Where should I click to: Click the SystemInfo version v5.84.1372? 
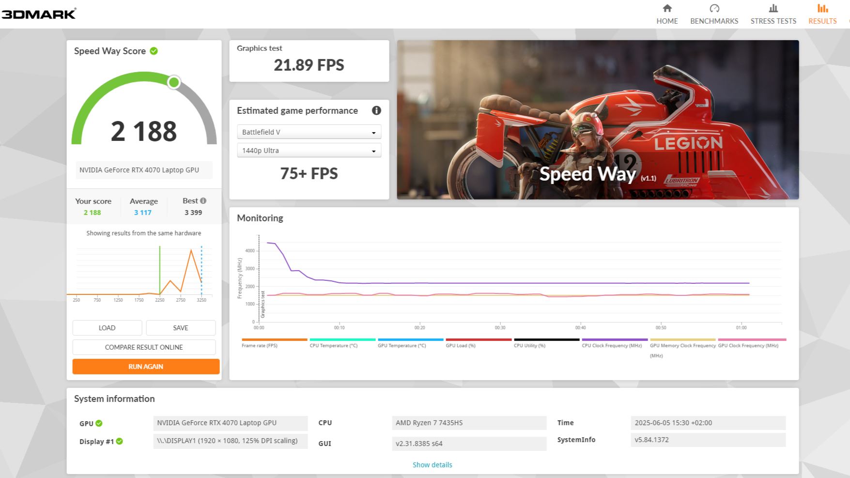pos(708,440)
